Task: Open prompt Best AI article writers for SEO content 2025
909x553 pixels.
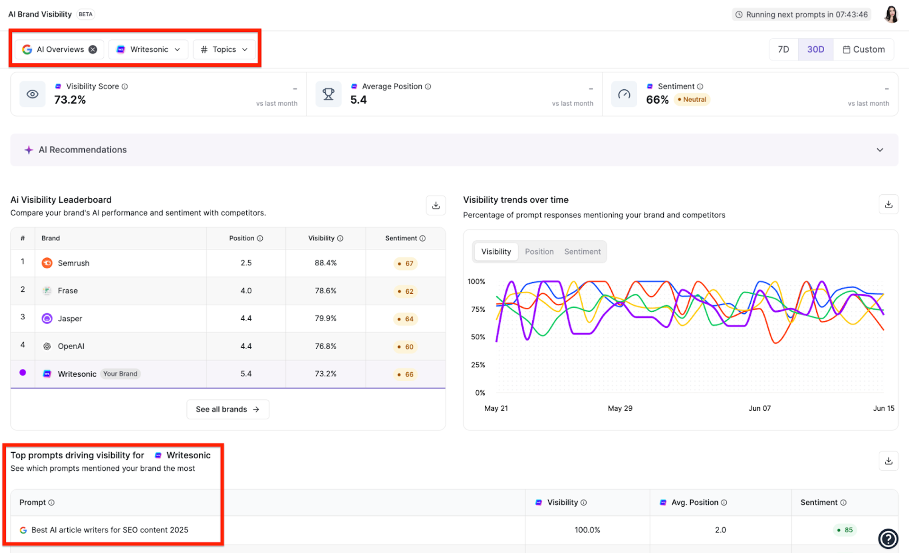Action: (x=109, y=530)
